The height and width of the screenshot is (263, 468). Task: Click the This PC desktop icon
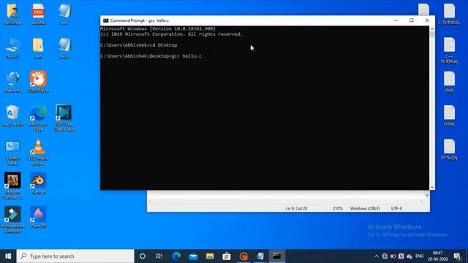tap(12, 48)
